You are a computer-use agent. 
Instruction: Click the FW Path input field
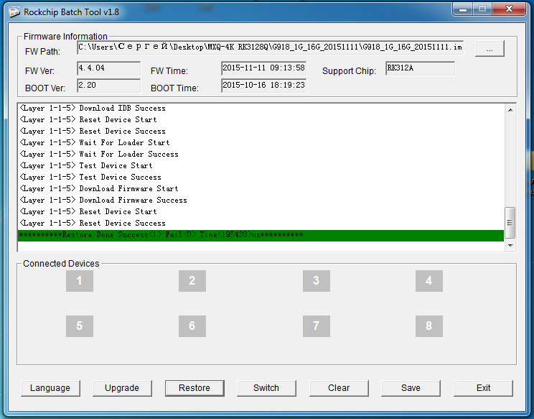tap(270, 47)
